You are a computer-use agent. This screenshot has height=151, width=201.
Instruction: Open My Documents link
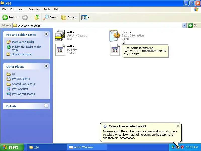coord(21,79)
